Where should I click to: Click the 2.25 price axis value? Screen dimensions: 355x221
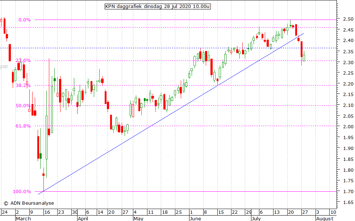pyautogui.click(x=348, y=73)
